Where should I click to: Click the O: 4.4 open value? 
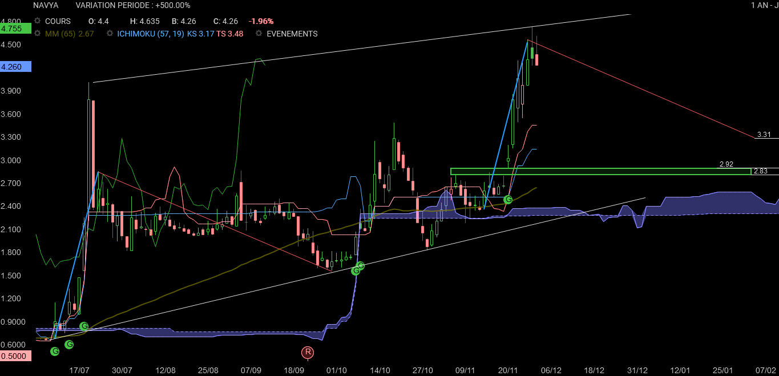pos(98,21)
